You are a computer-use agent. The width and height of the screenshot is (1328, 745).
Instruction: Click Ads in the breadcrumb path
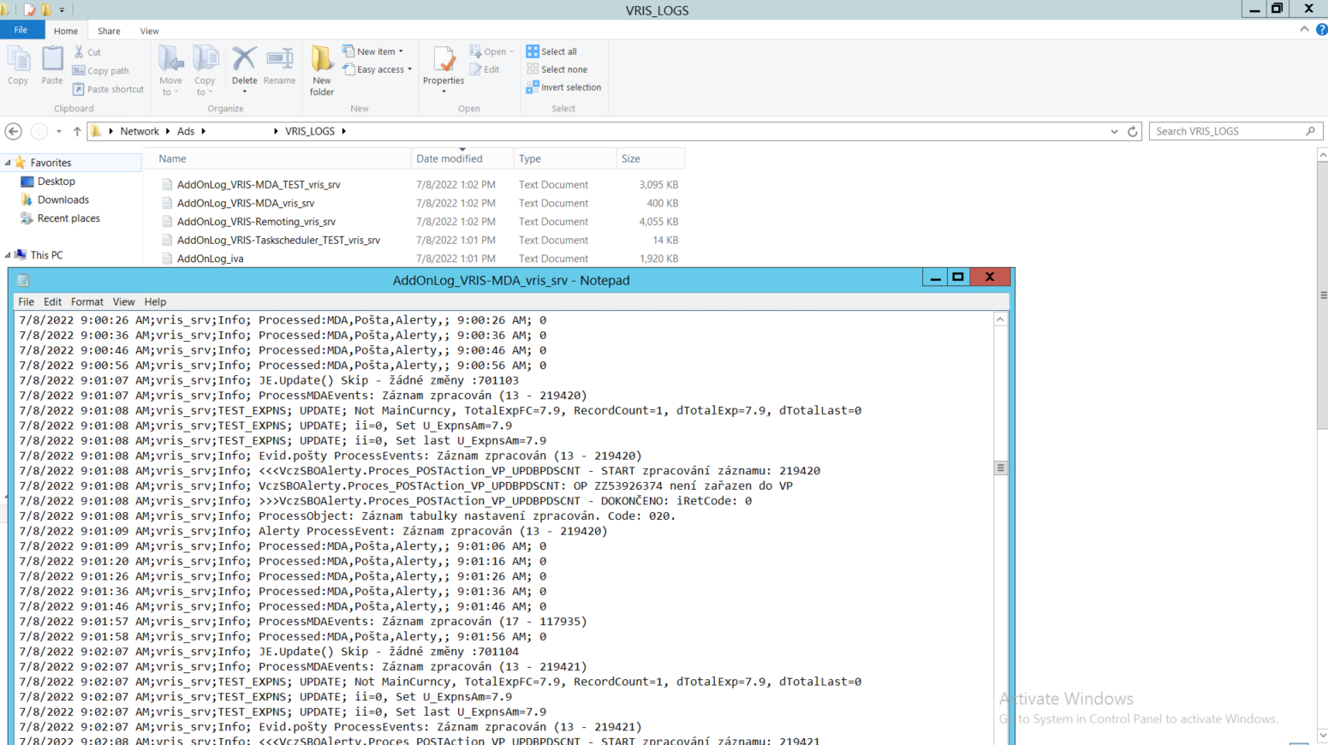click(x=186, y=131)
